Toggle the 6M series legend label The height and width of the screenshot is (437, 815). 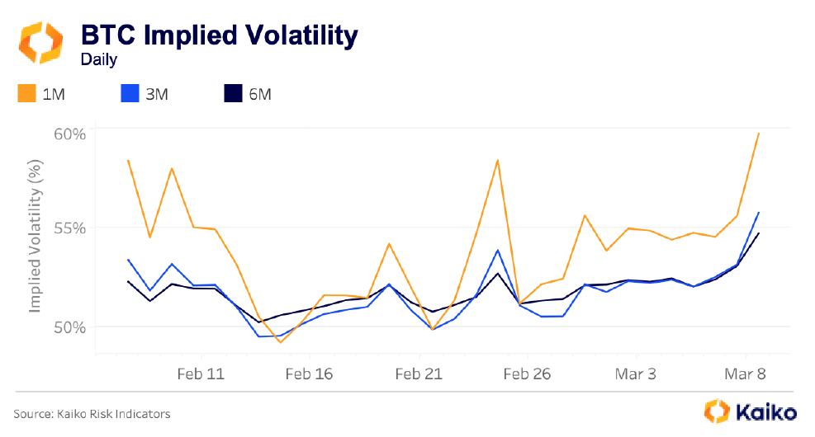pos(259,95)
